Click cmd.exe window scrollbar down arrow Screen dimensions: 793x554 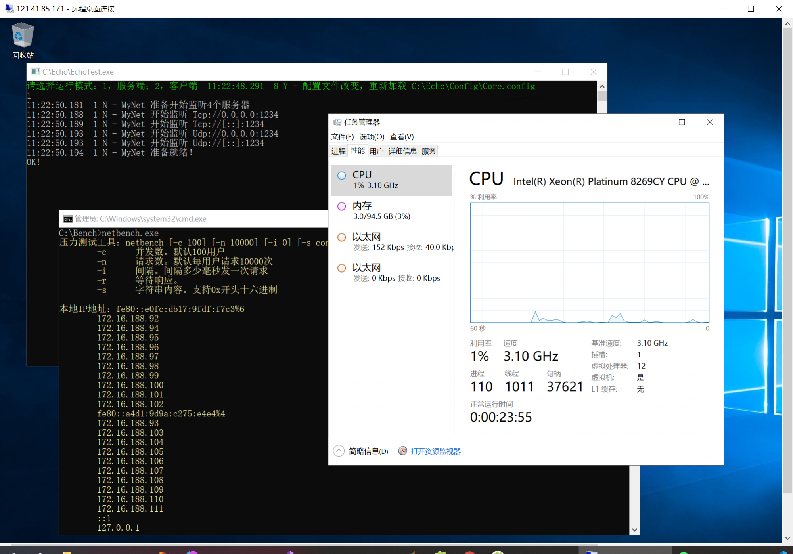pyautogui.click(x=634, y=529)
